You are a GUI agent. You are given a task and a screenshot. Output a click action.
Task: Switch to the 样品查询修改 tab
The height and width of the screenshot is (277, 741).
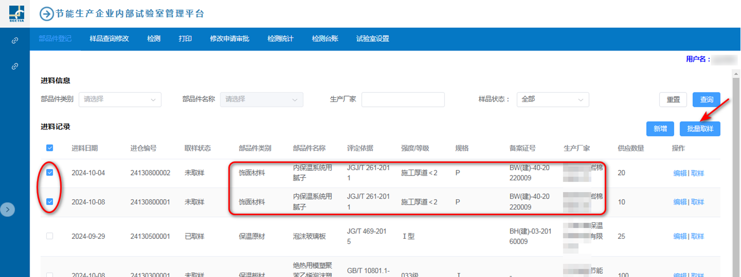click(x=109, y=39)
